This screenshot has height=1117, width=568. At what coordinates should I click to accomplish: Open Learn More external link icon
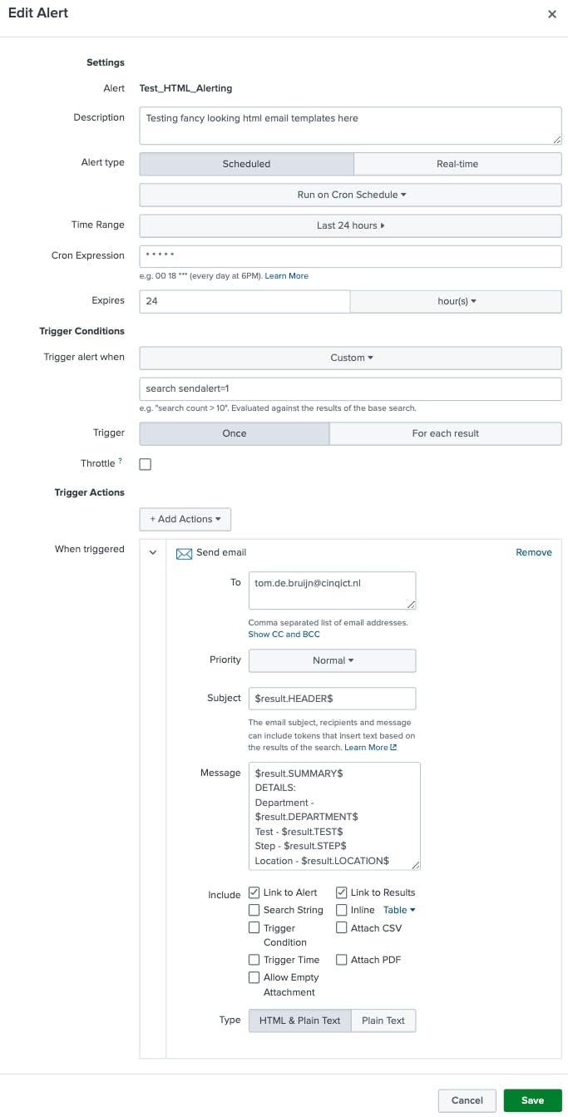coord(393,748)
